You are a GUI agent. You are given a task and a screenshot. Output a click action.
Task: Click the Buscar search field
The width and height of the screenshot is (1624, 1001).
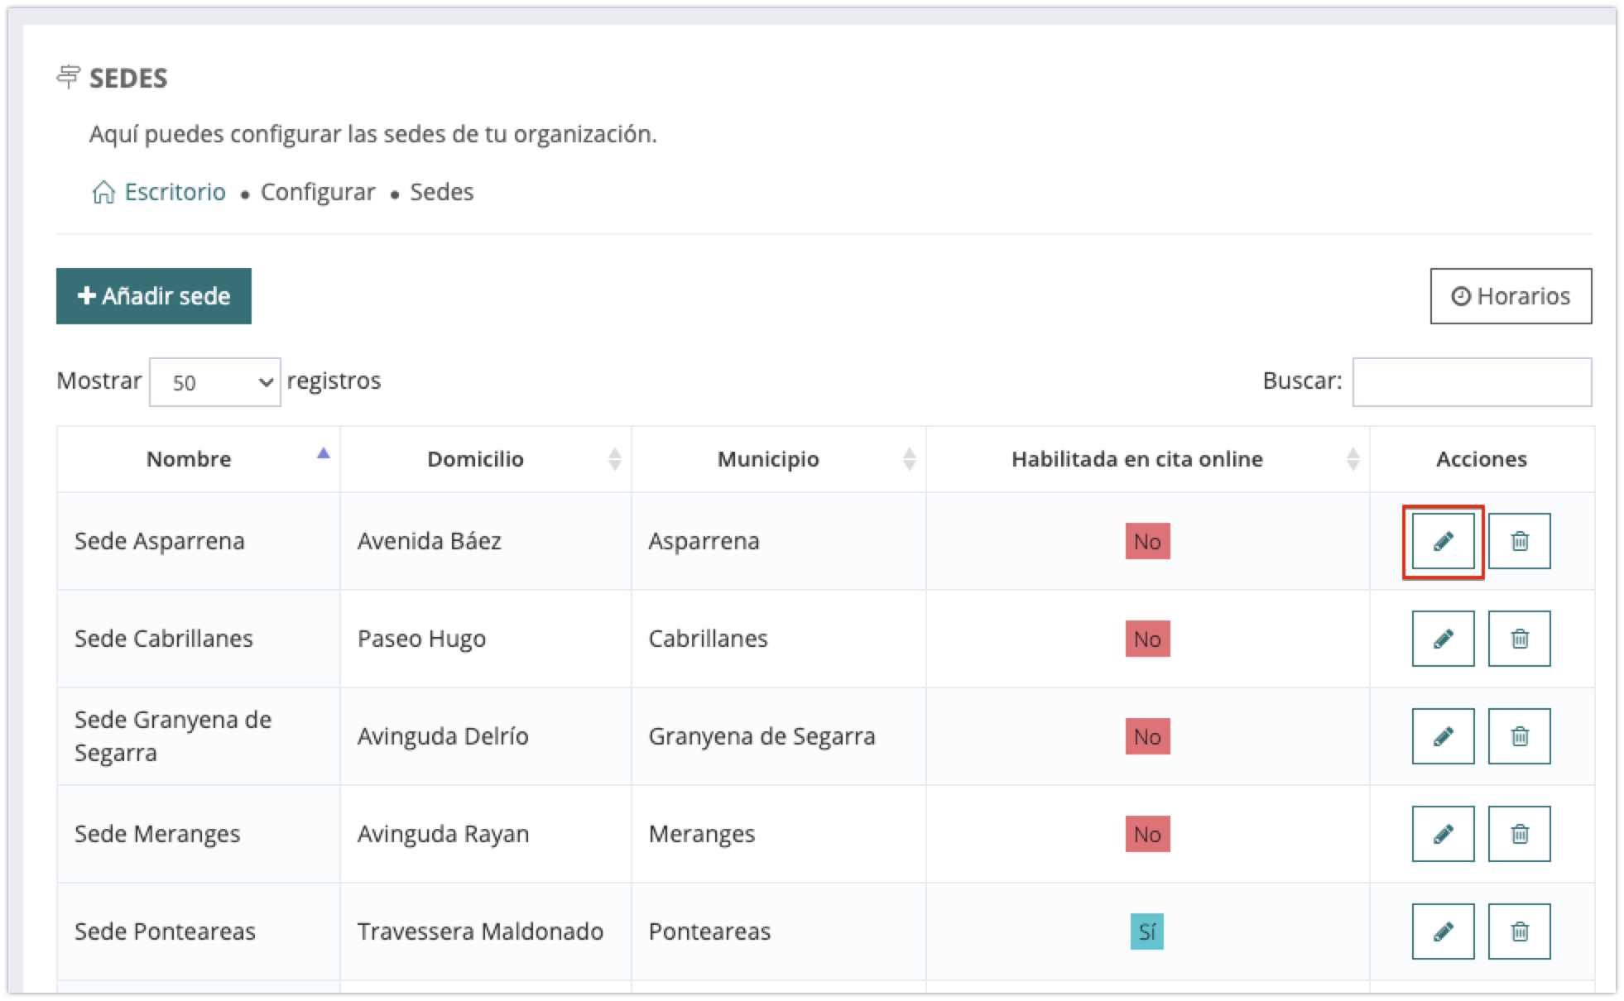pyautogui.click(x=1472, y=382)
